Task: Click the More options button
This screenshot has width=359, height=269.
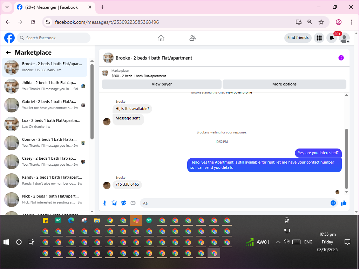Action: 284,84
